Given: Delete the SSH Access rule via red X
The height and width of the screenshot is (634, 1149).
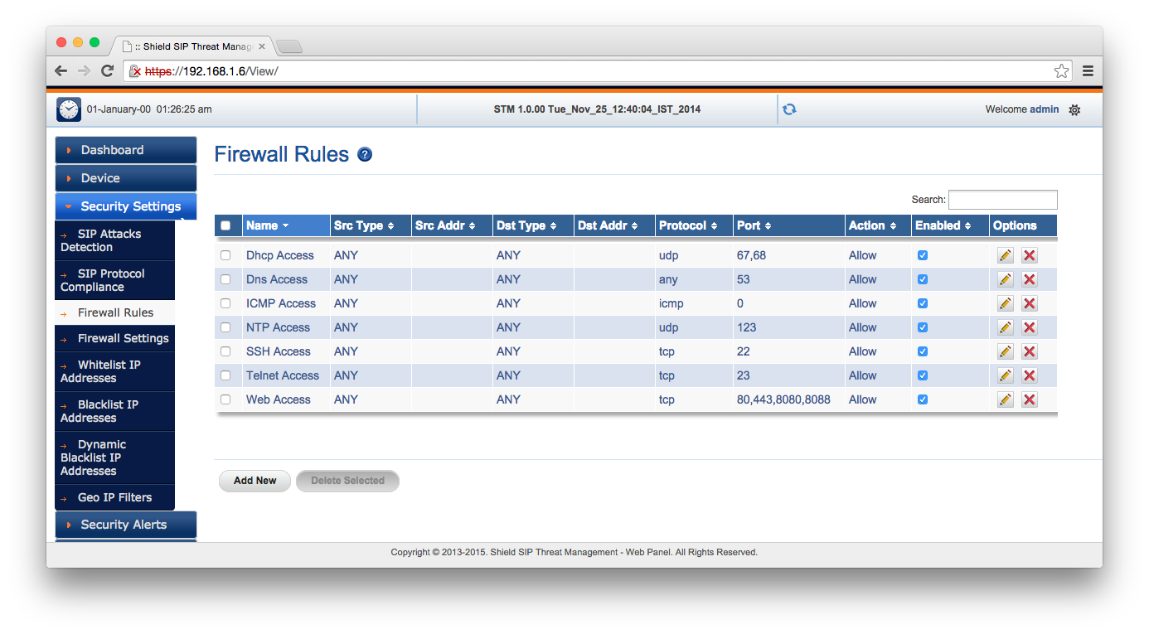Looking at the screenshot, I should tap(1029, 351).
